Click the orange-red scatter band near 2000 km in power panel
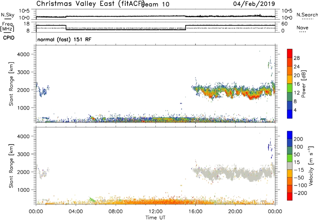Image resolution: width=318 pixels, height=220 pixels. pyautogui.click(x=233, y=91)
